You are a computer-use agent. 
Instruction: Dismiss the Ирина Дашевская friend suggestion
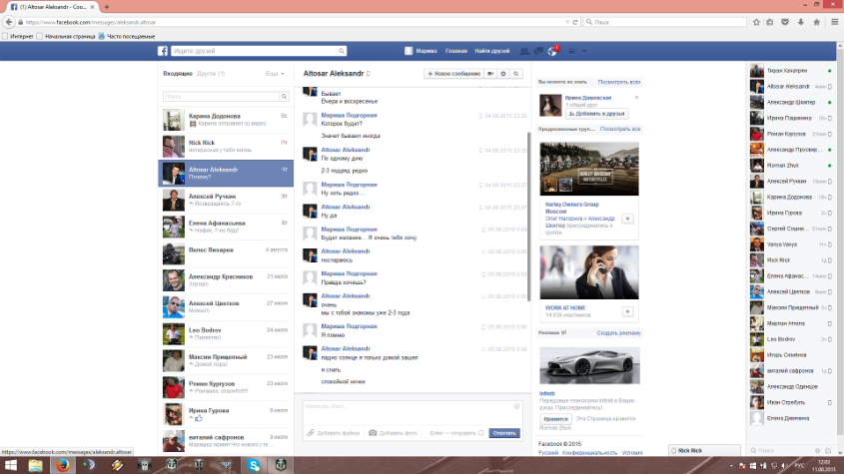click(636, 98)
